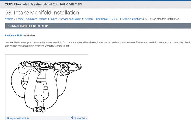Go to Engine, Cooling and Exhaust breadcrumb

31,19
